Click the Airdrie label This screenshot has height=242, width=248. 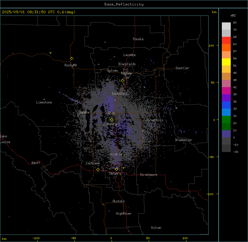tap(116, 154)
